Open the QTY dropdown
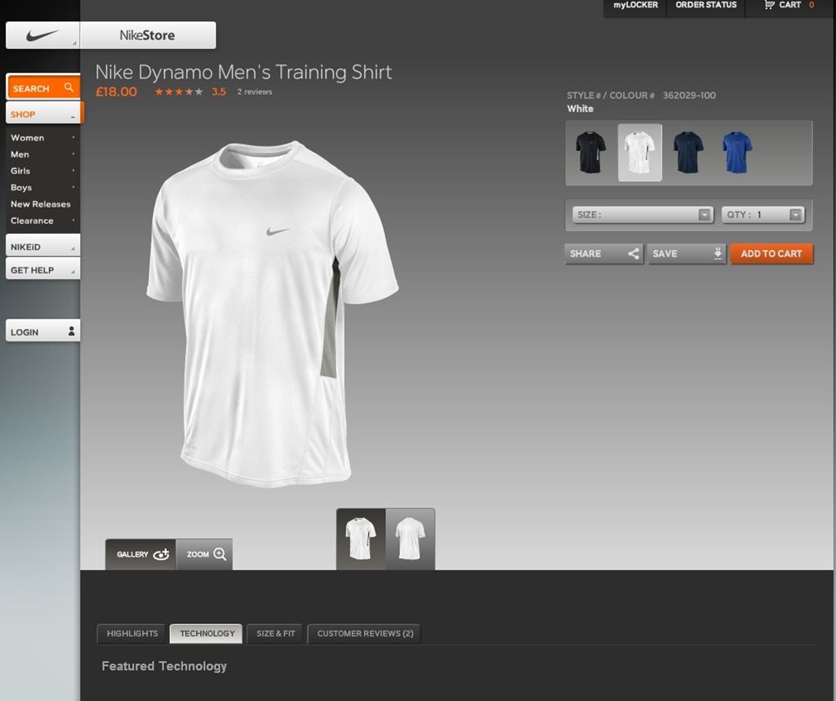Image resolution: width=836 pixels, height=701 pixels. 763,215
